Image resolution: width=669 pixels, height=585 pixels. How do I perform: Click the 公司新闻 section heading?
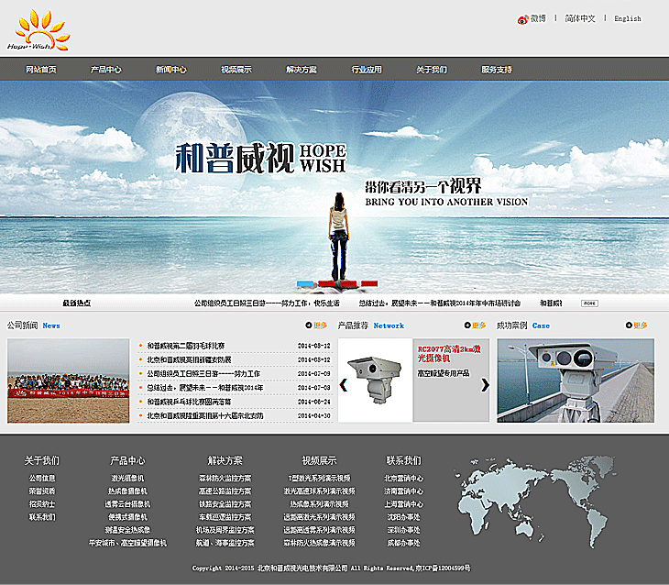pos(22,326)
